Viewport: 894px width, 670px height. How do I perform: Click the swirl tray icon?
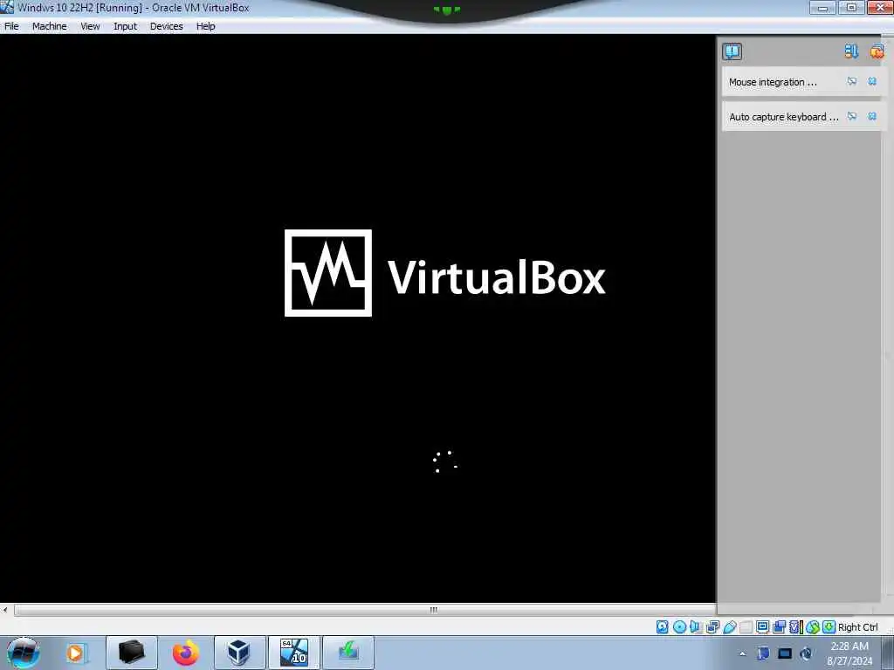pos(806,653)
